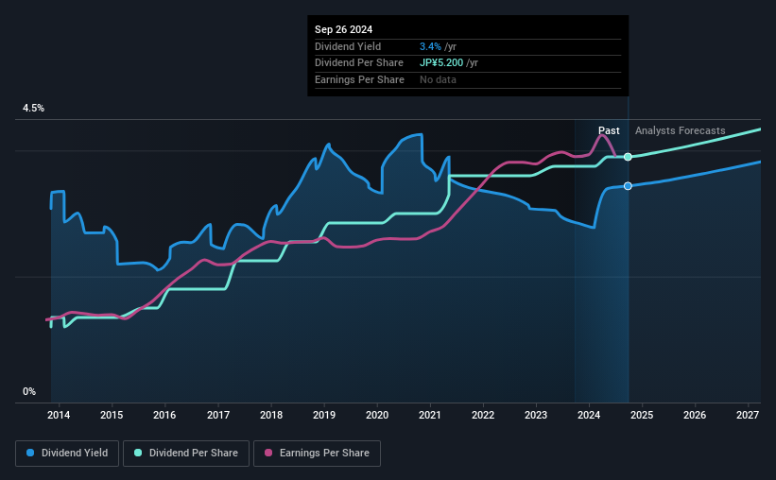Screen dimensions: 776x480
Task: Click the 2018 x-axis label
Action: pyautogui.click(x=271, y=415)
